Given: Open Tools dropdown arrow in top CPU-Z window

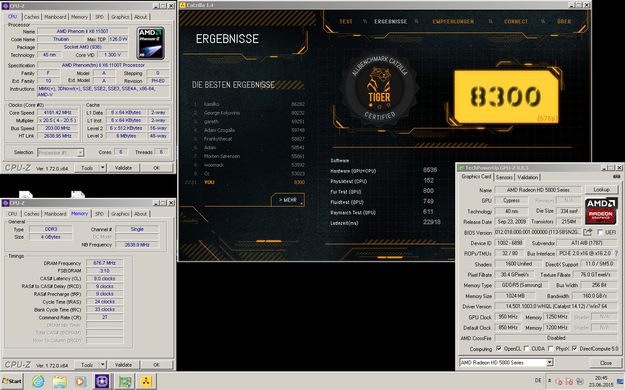Looking at the screenshot, I should click(x=103, y=168).
